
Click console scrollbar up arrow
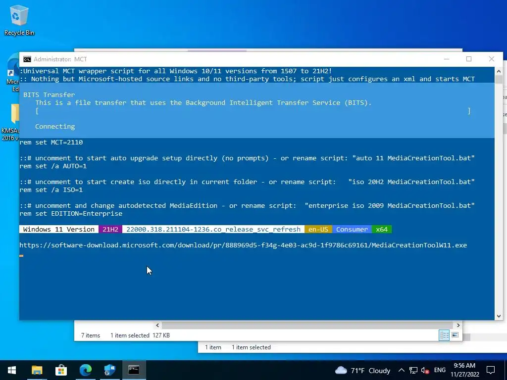[x=499, y=71]
